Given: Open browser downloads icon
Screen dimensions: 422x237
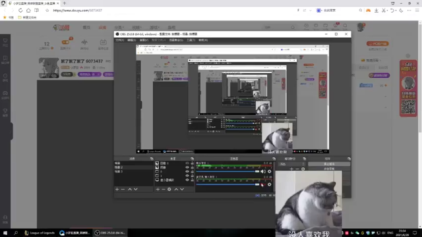Looking at the screenshot, I should tap(377, 11).
